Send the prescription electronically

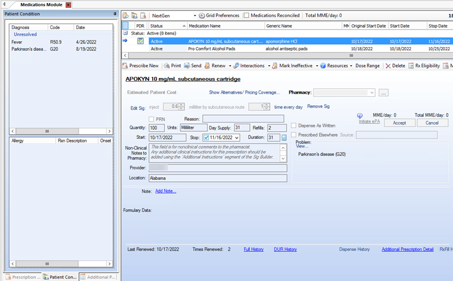coord(193,66)
